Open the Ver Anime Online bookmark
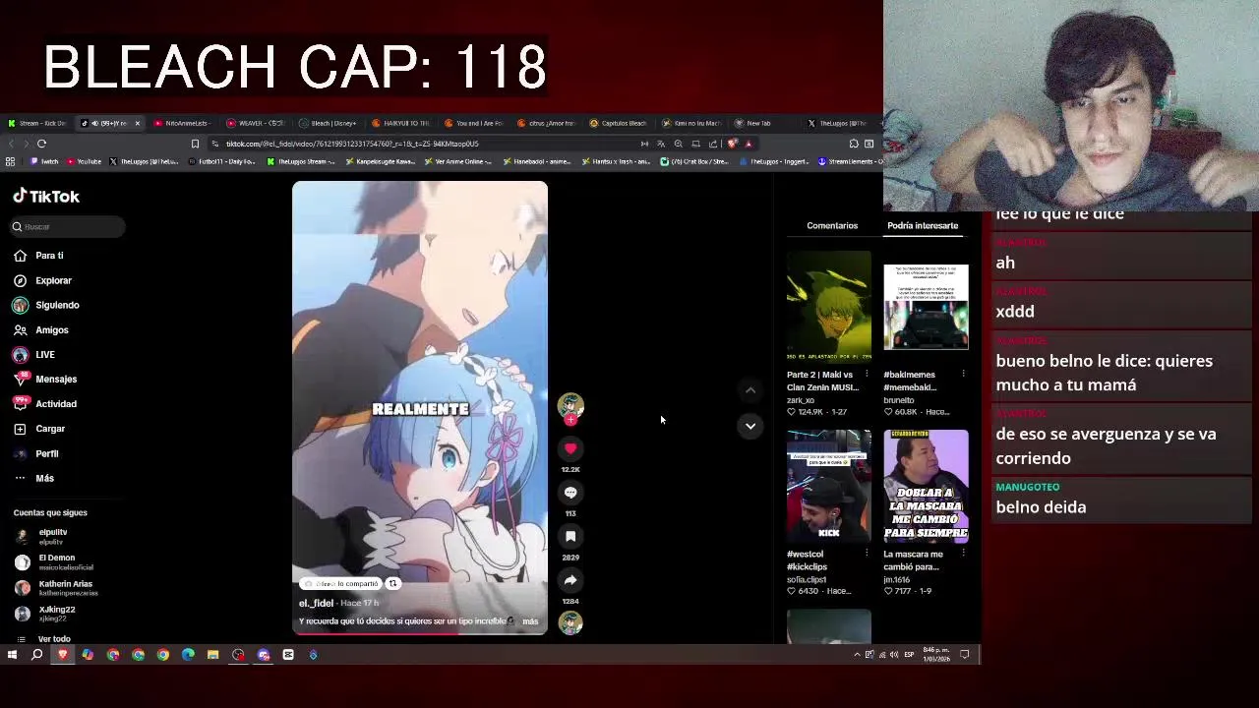Viewport: 1259px width, 708px height. [x=457, y=161]
